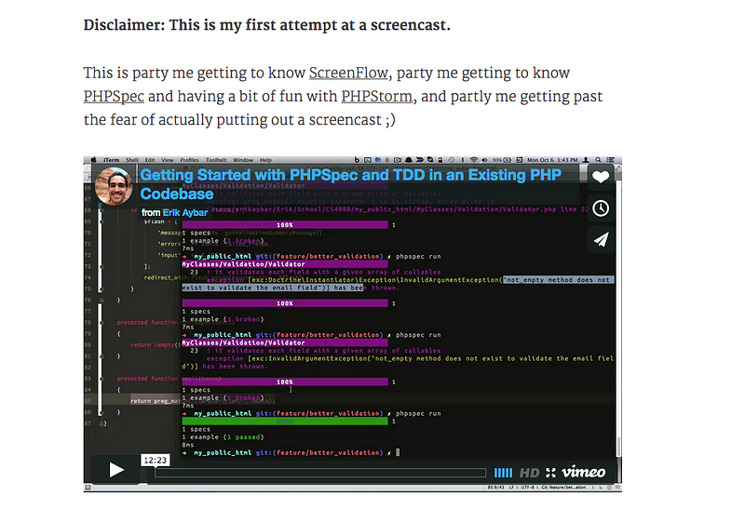This screenshot has width=745, height=509.
Task: Open the video title 'Getting Started with PHPSpec' link
Action: point(351,184)
